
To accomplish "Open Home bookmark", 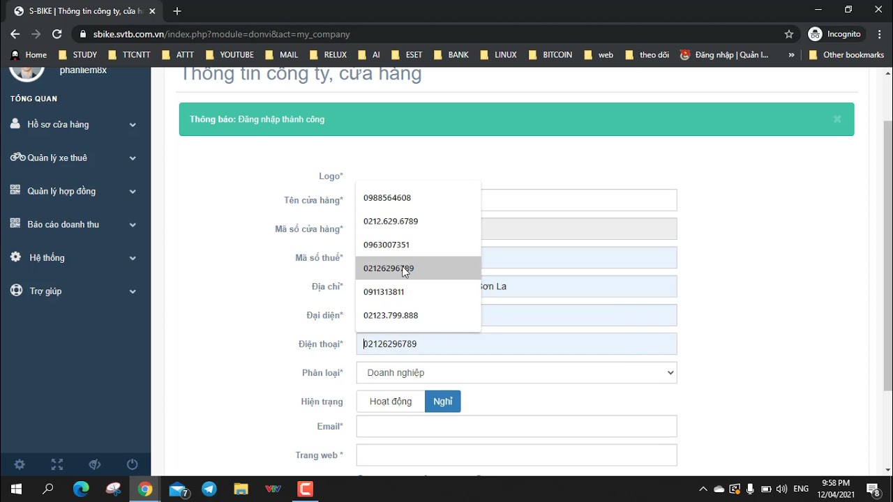I will coord(29,54).
